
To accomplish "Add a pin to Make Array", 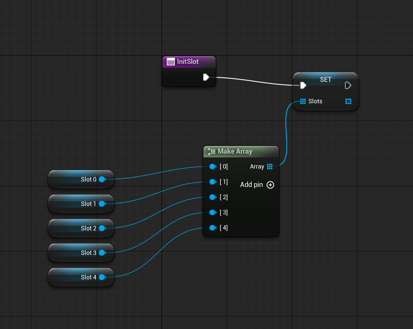I will click(270, 185).
